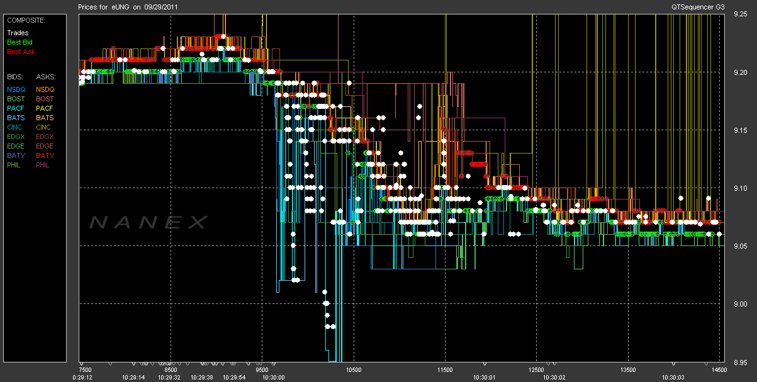Image resolution: width=757 pixels, height=382 pixels.
Task: Click the 9.25 price axis label
Action: click(x=740, y=16)
